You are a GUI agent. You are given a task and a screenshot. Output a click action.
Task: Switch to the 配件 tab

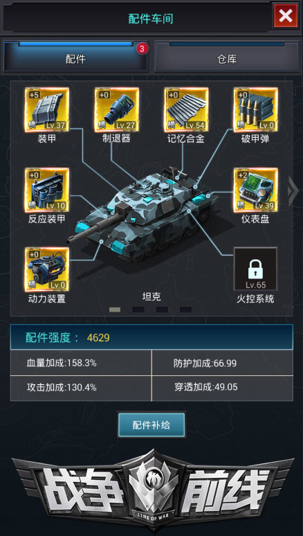click(76, 57)
